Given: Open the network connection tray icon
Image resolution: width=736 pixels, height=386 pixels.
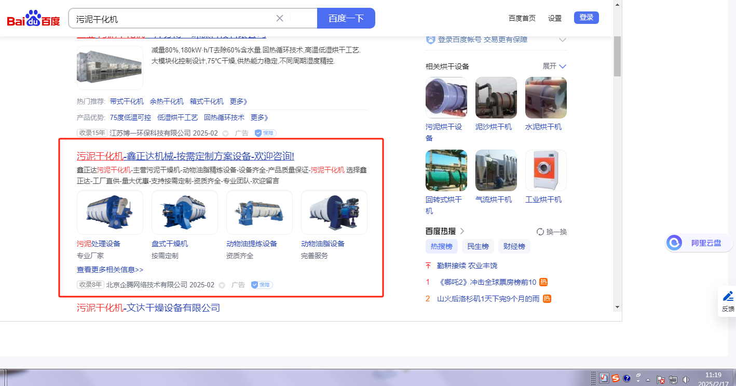Looking at the screenshot, I should pyautogui.click(x=673, y=379).
